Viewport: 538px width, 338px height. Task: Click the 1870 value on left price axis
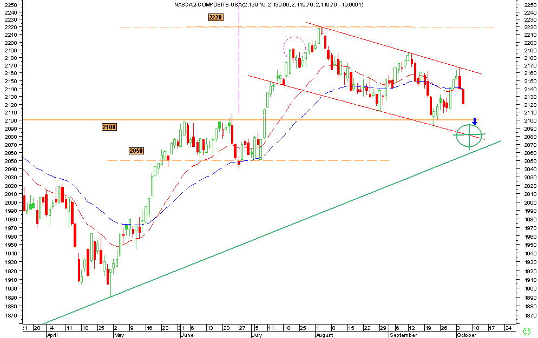point(11,315)
